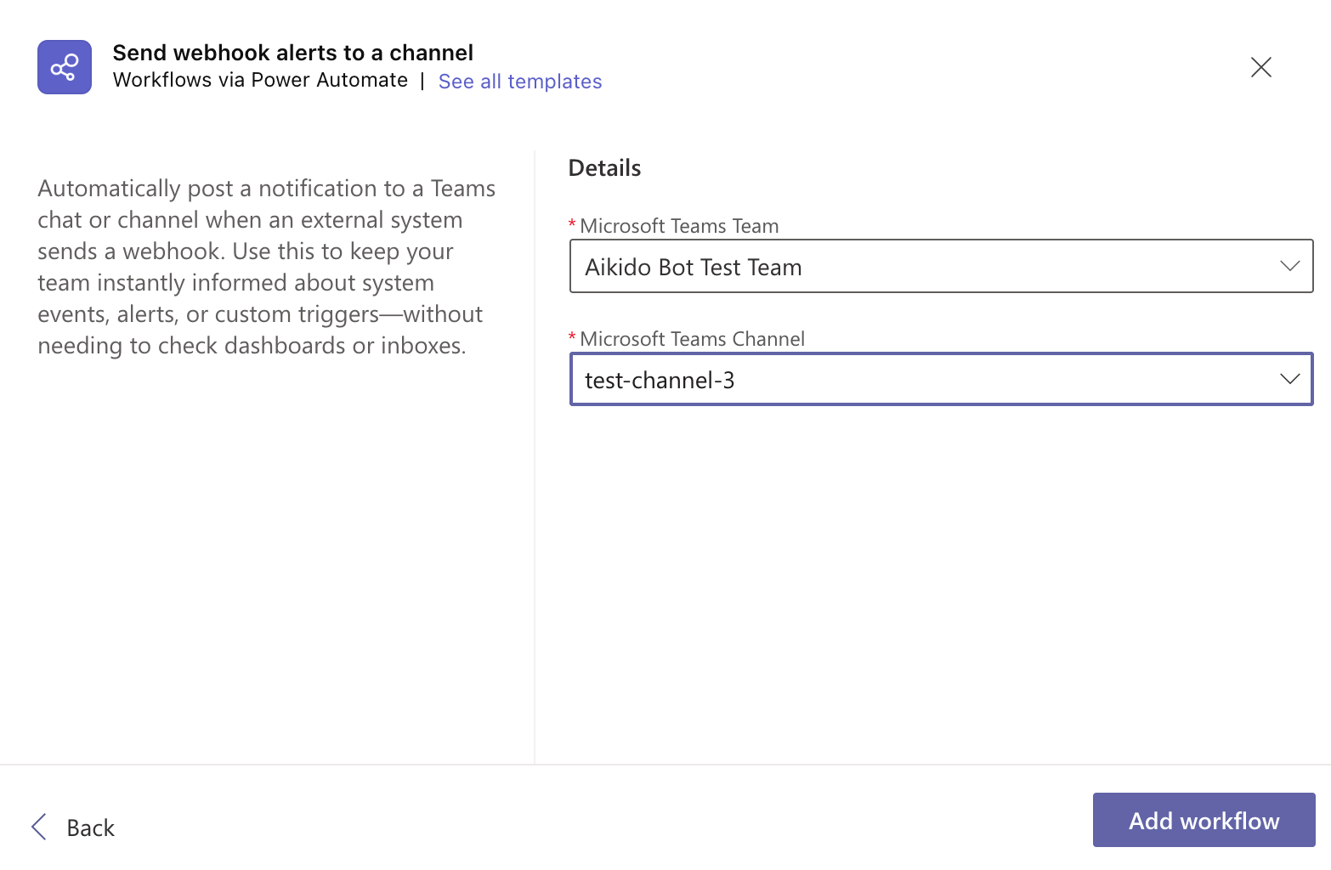Image resolution: width=1331 pixels, height=870 pixels.
Task: Click the workflow description paragraph
Action: pyautogui.click(x=266, y=267)
